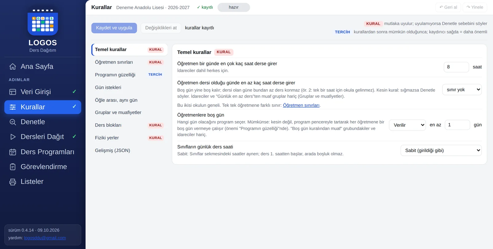Screen dimensions: 493x249
Task: Open Gruplar ve muafiyetler section
Action: [129, 112]
